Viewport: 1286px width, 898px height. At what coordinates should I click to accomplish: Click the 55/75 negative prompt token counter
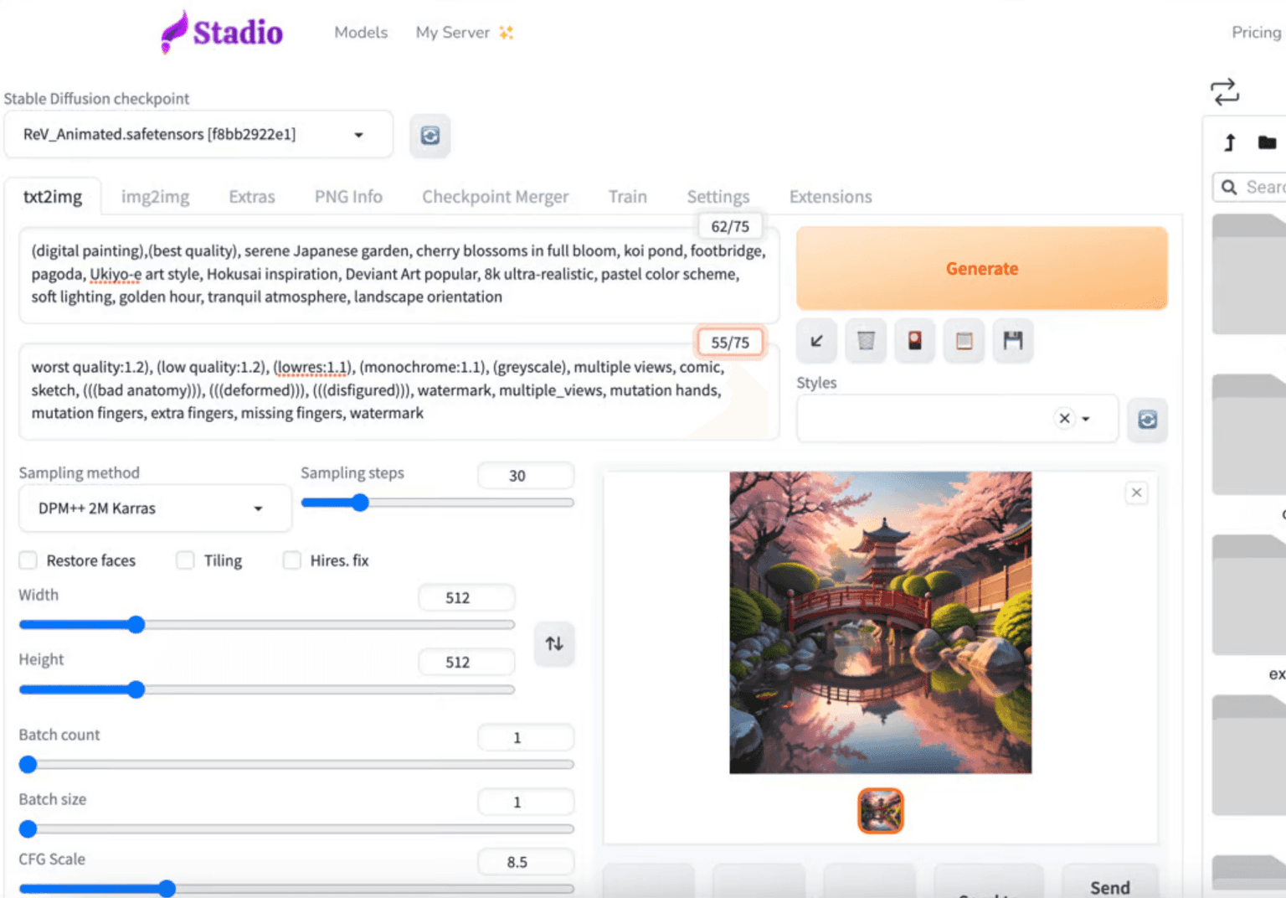[730, 342]
